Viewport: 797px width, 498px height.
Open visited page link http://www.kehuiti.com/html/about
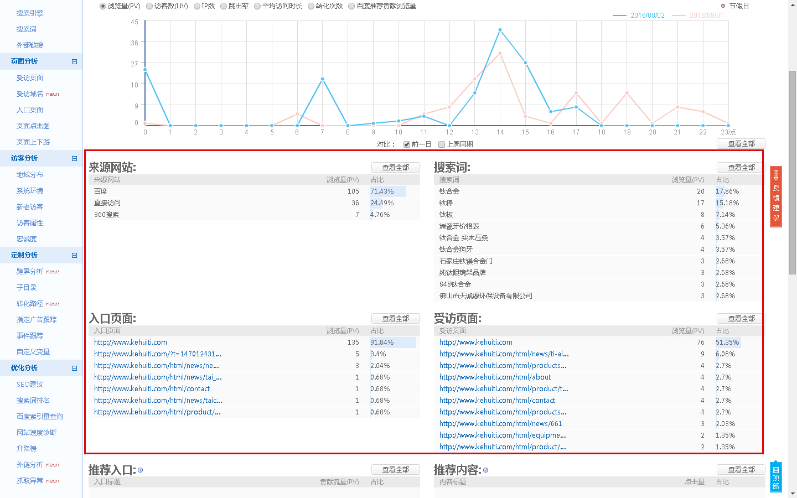pos(495,377)
